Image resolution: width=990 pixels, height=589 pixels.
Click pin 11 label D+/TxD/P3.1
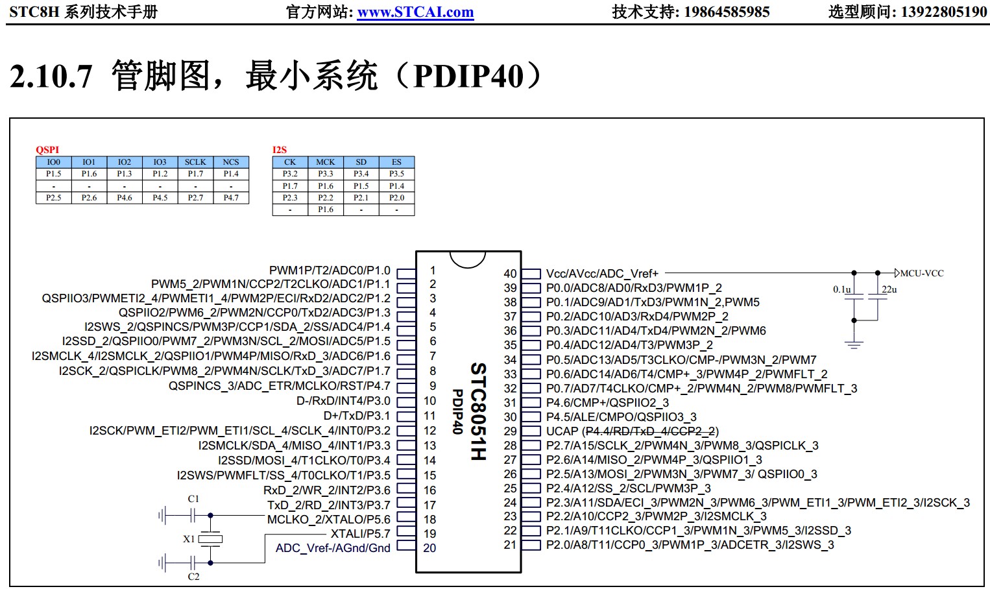pos(357,416)
